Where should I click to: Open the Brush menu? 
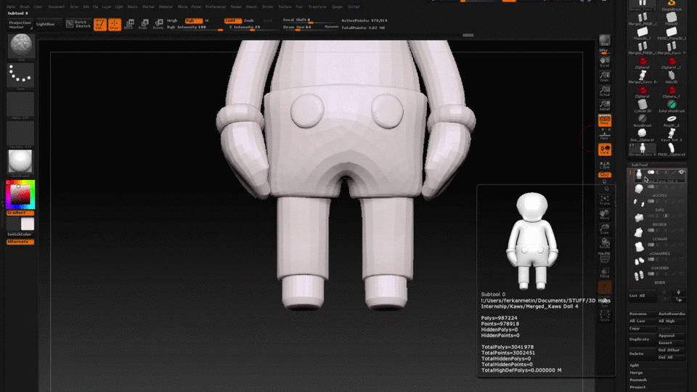(x=25, y=7)
